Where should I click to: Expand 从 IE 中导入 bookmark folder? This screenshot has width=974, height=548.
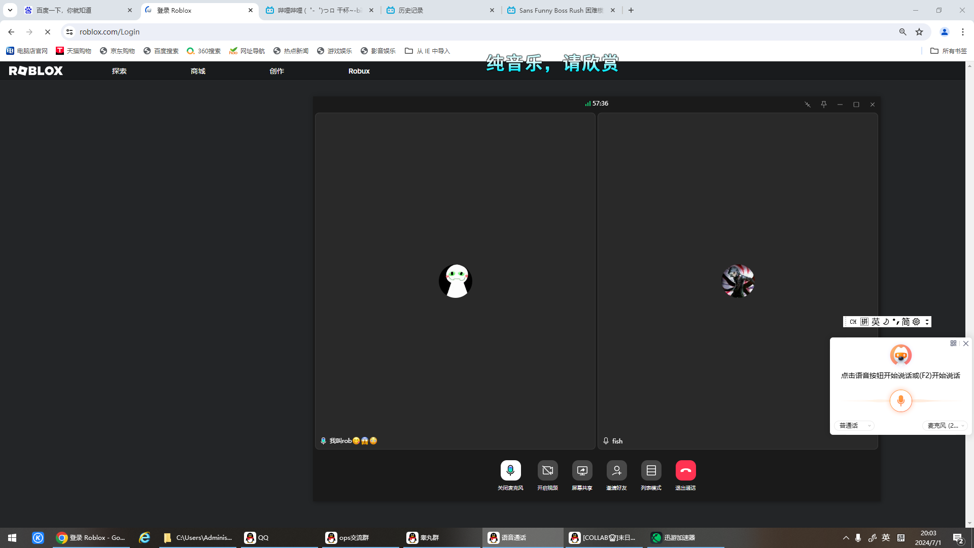[x=427, y=51]
